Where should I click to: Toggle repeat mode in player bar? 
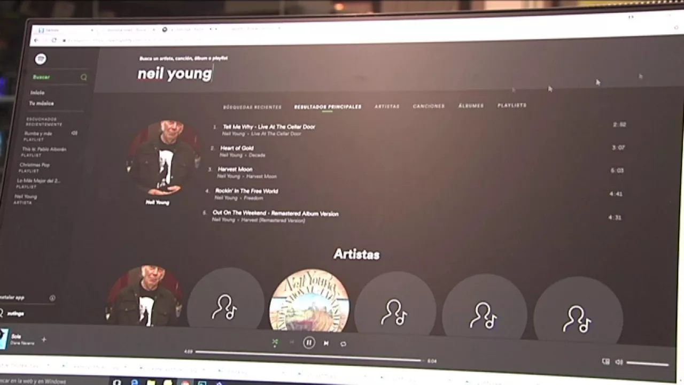[343, 344]
